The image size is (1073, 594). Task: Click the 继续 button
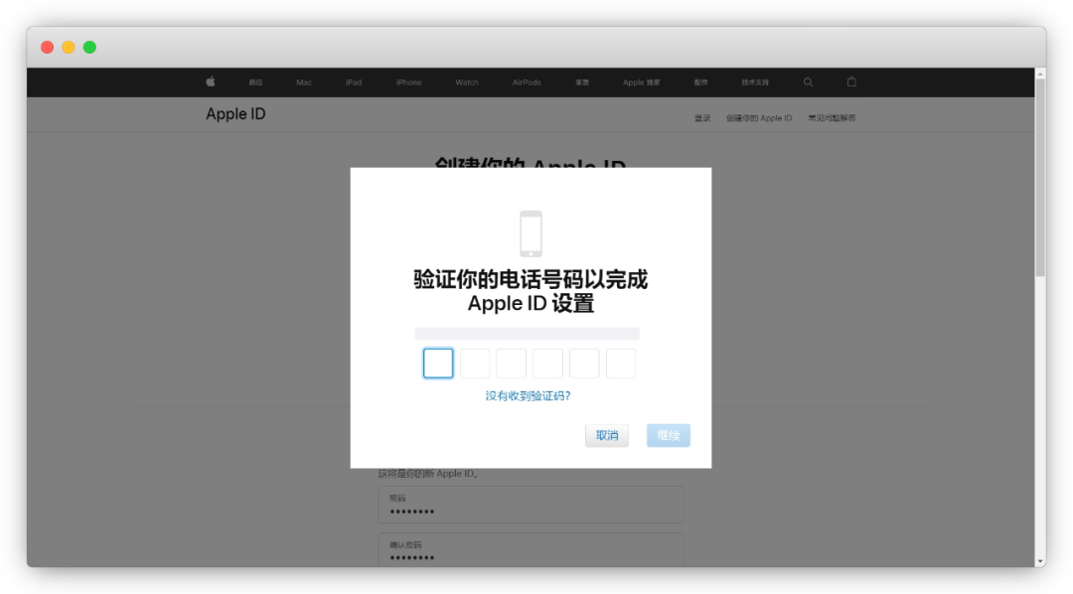pyautogui.click(x=669, y=435)
